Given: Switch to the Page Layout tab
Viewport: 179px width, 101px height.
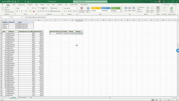Looking at the screenshot, I should pyautogui.click(x=22, y=4).
